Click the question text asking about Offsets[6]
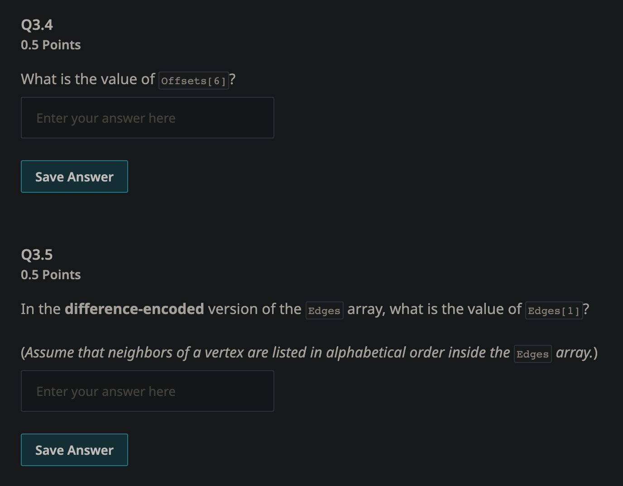 [88, 79]
